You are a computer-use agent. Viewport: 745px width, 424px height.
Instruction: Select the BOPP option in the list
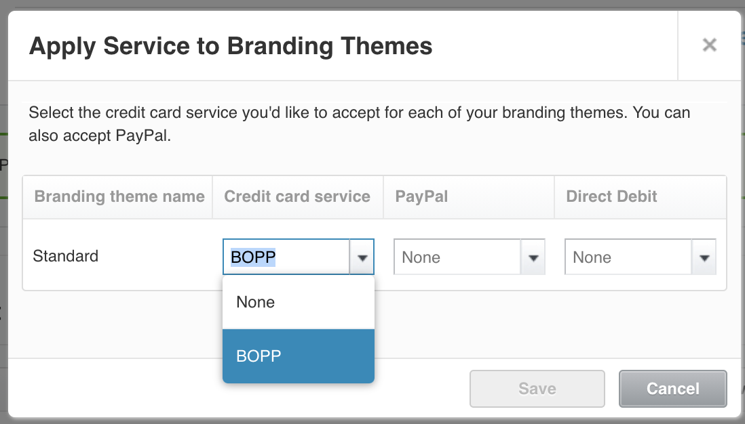(x=299, y=356)
